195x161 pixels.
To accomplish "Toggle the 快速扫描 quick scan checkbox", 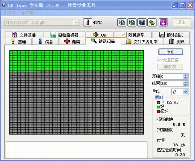I will click(x=159, y=60).
